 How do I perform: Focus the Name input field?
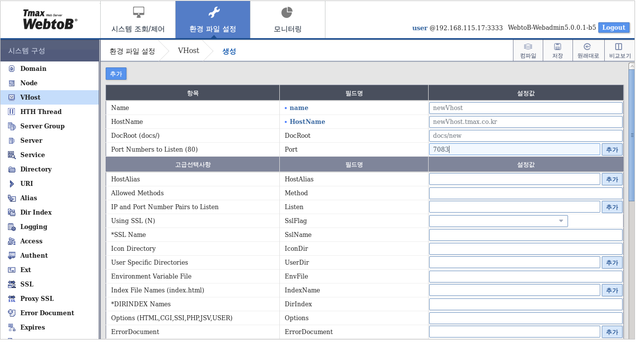525,108
